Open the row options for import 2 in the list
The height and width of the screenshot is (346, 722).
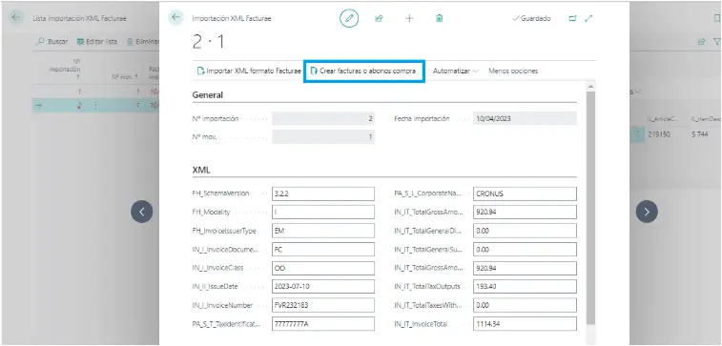point(95,106)
